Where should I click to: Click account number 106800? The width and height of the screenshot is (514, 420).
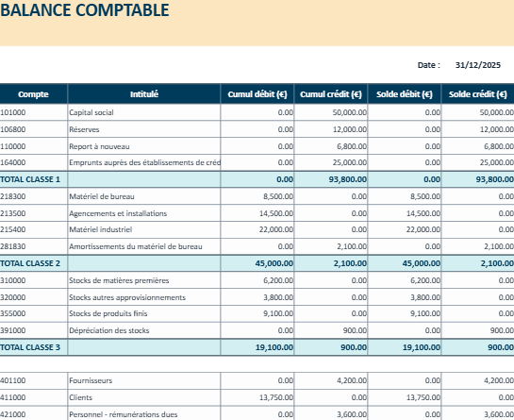(x=13, y=129)
